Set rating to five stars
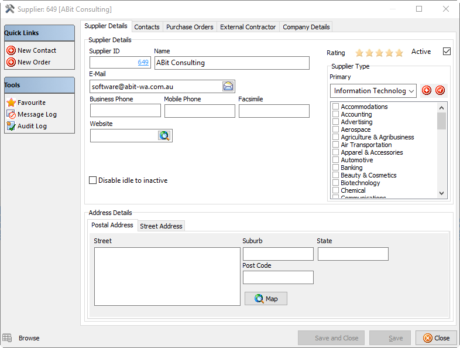 coord(399,53)
